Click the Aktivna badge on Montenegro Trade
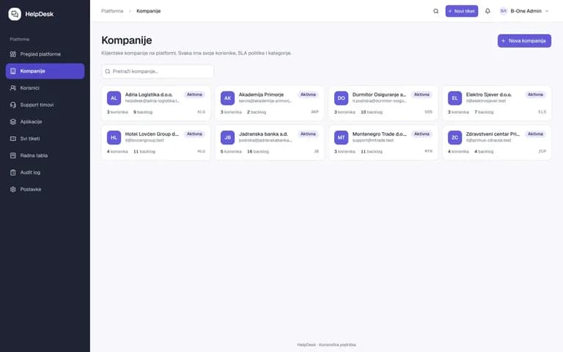 click(x=422, y=134)
